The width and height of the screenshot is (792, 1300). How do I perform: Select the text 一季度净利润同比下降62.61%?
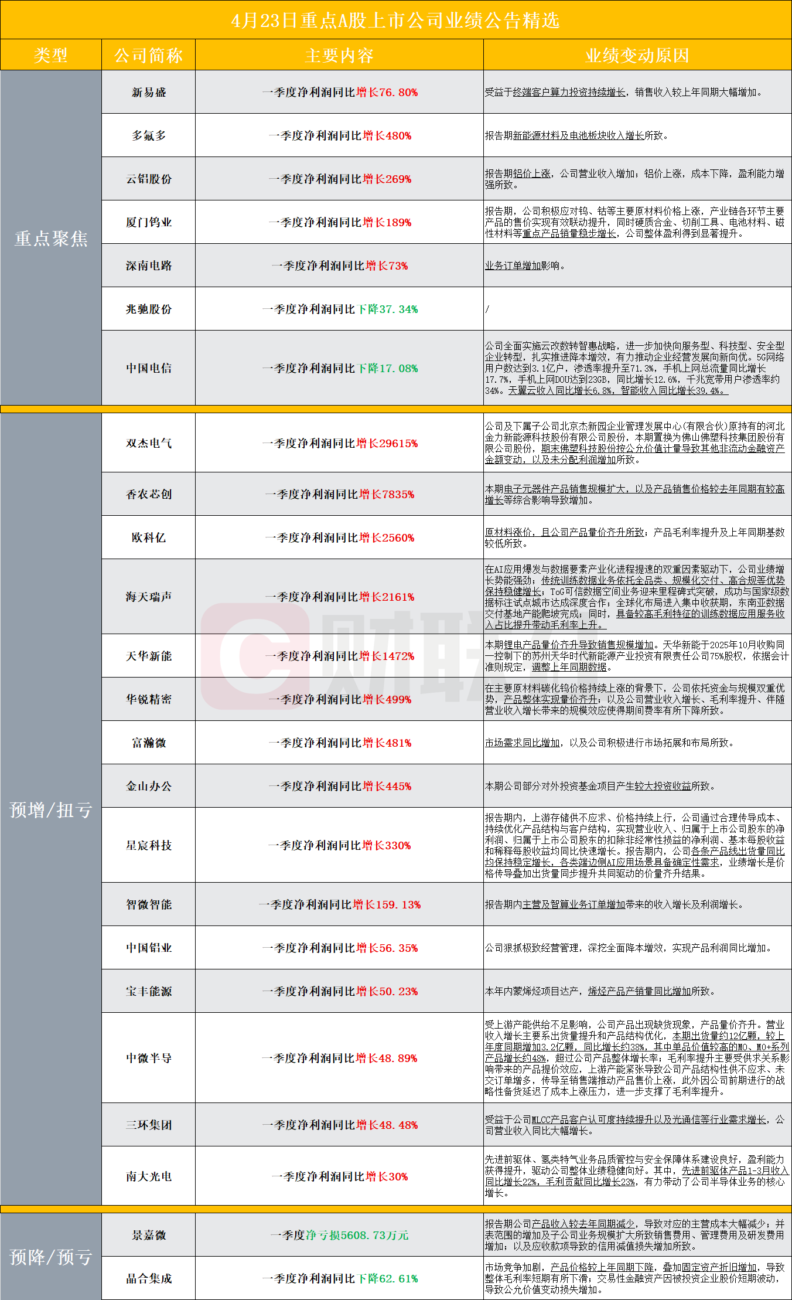340,1278
